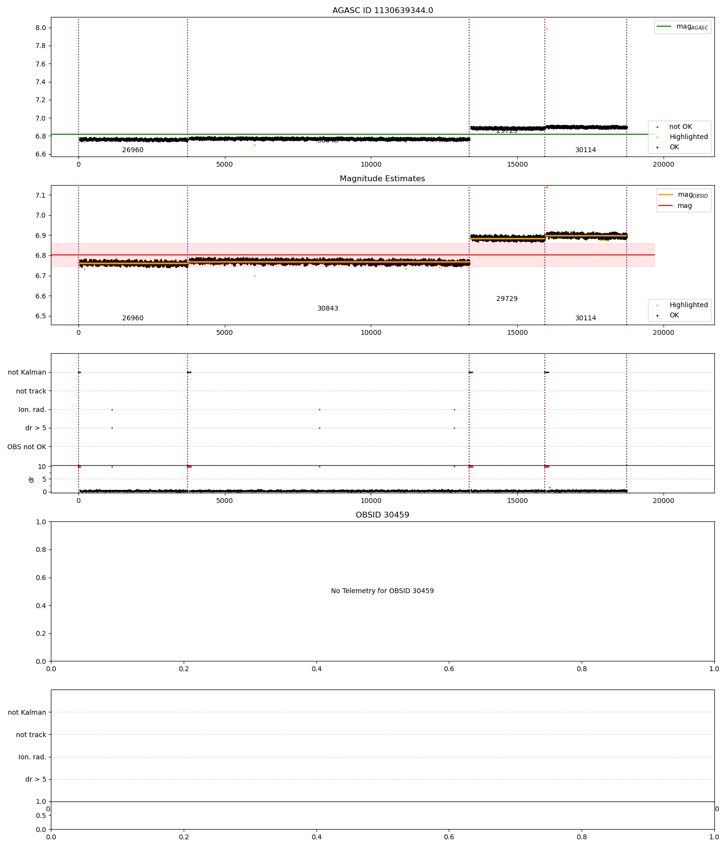
Task: Click the 'Magnitude Estimates' plot title
Action: [x=382, y=178]
